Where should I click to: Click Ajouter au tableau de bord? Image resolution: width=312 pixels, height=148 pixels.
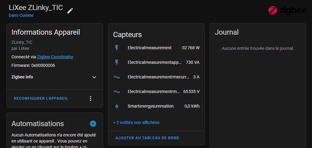tap(147, 138)
